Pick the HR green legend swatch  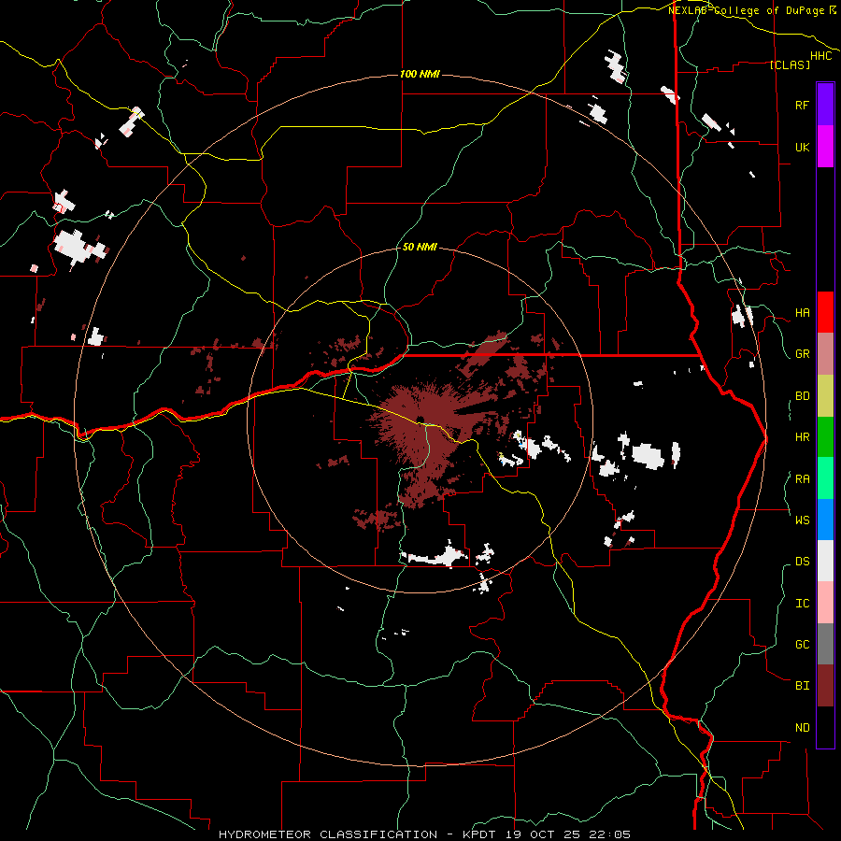pyautogui.click(x=825, y=437)
